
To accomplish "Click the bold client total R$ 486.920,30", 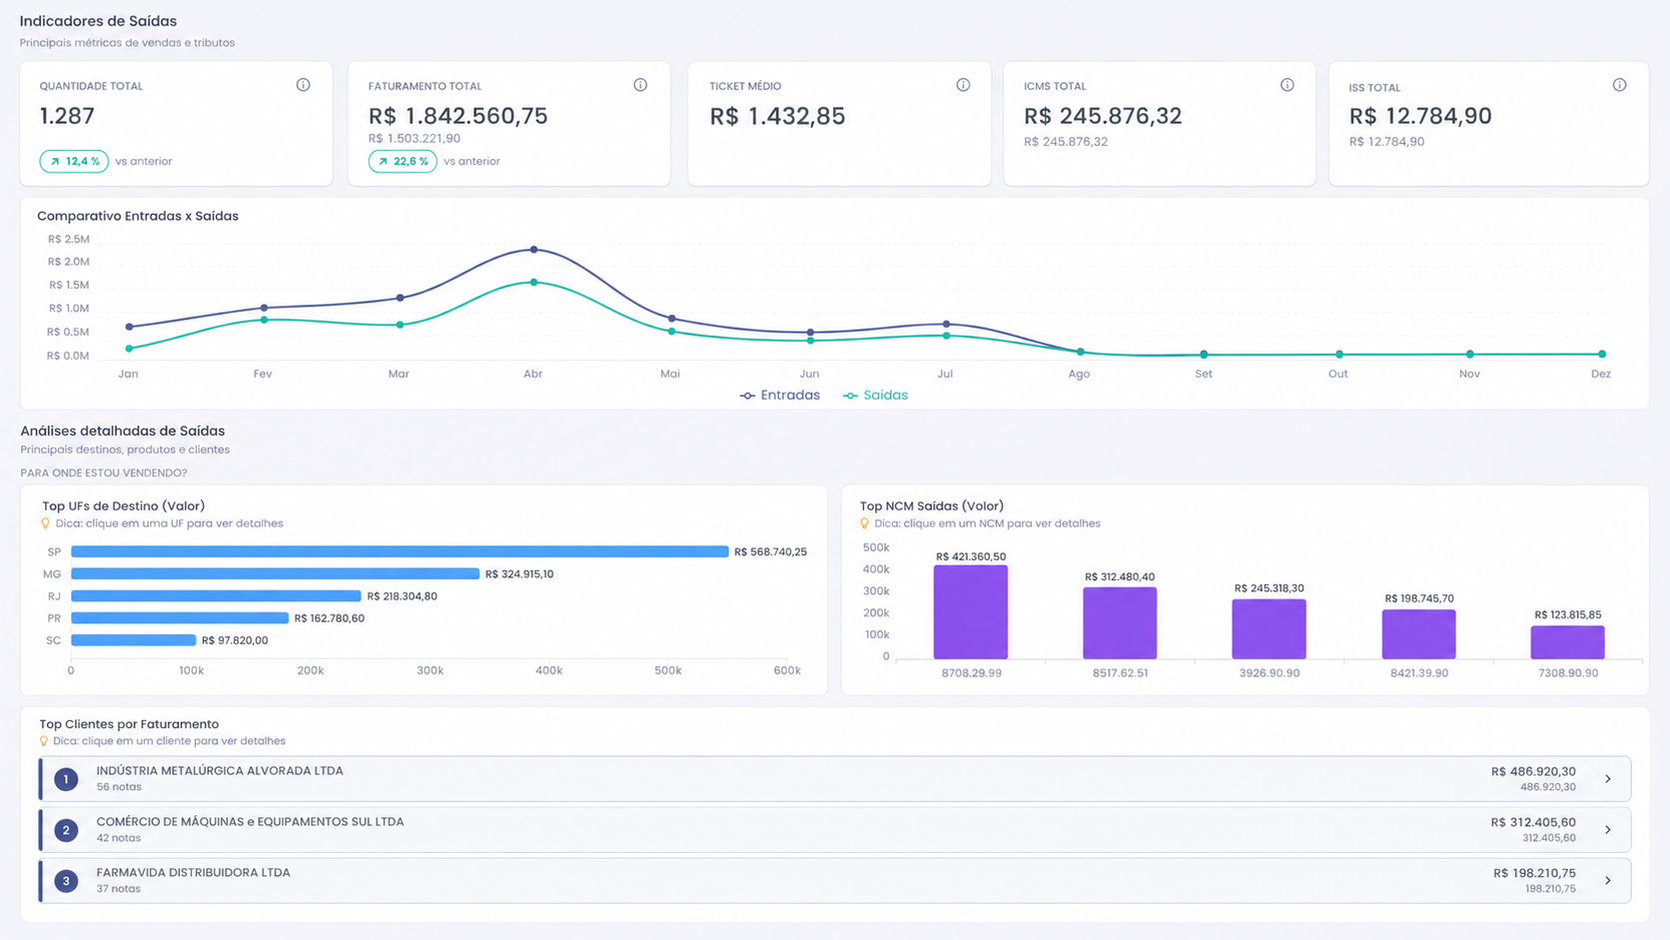I will tap(1533, 771).
